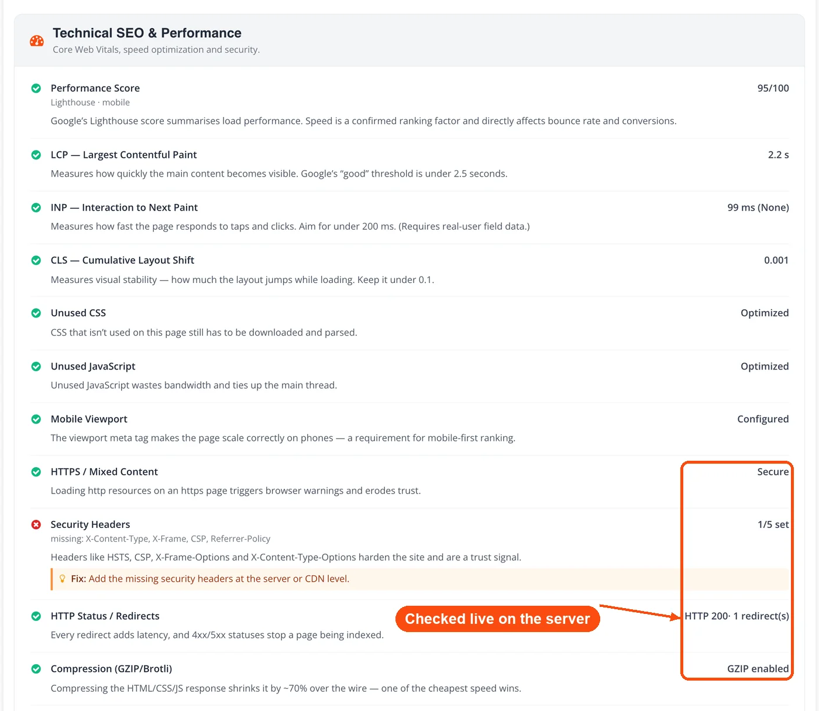
Task: Click the "missing: X-Content-Type, X-Frame, CSP, Referrer-Policy" note
Action: tap(160, 539)
